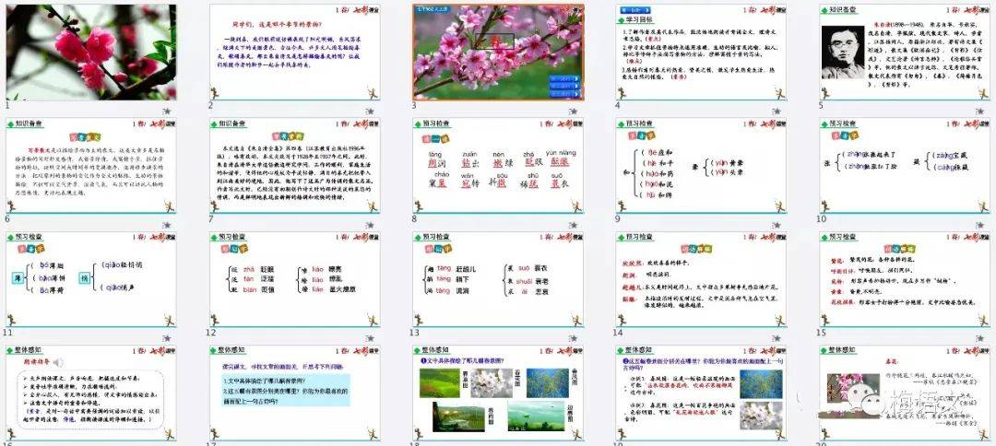
Task: Select the highlighted slide 3 thumbnail
Action: (498, 52)
